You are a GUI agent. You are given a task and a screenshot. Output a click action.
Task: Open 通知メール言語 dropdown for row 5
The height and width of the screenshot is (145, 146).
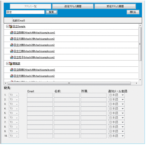click(116, 113)
